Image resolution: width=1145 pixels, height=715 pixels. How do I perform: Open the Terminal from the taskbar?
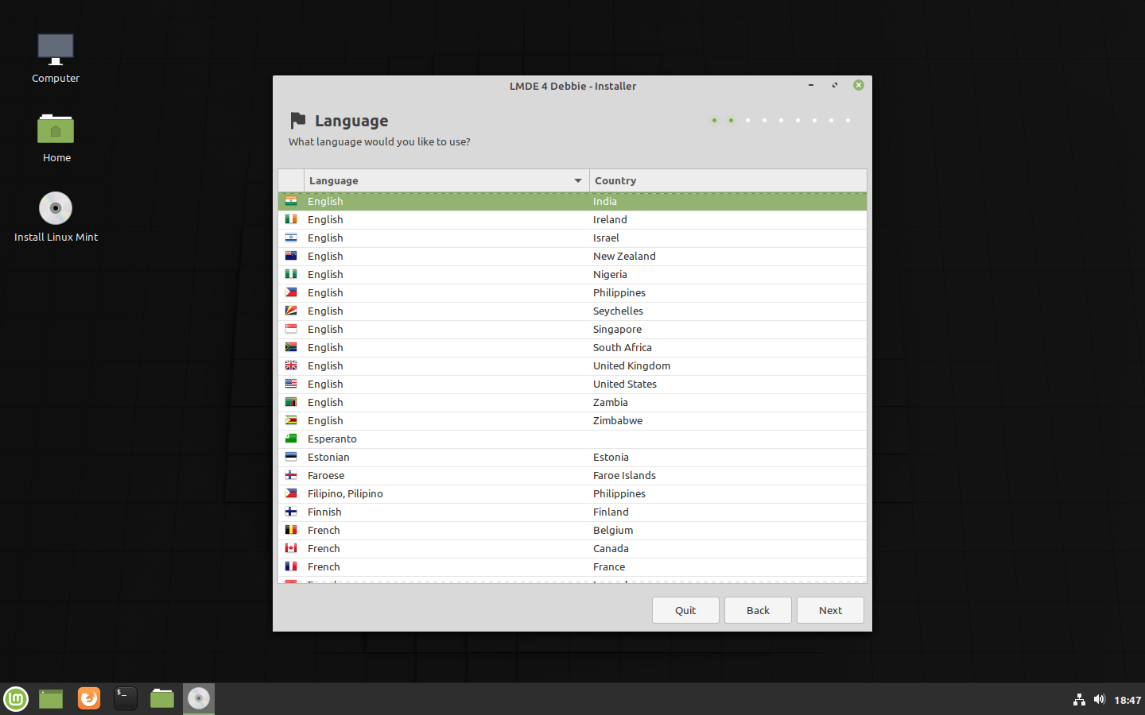126,699
